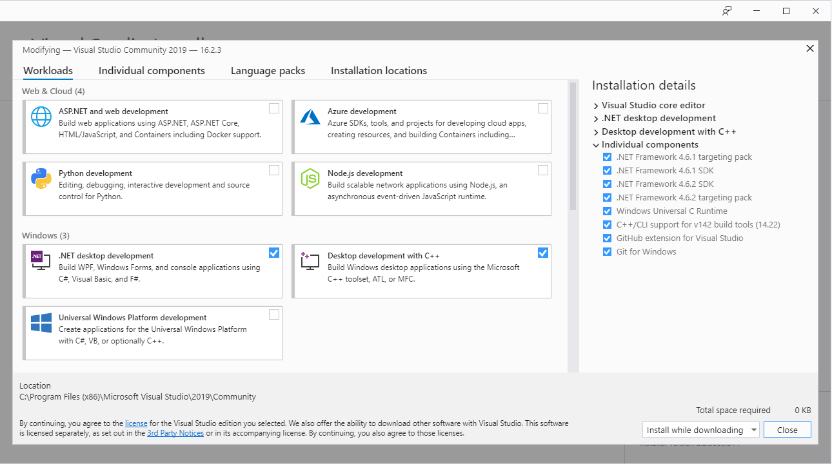Uncheck GitHub extension for Visual Studio

[607, 238]
